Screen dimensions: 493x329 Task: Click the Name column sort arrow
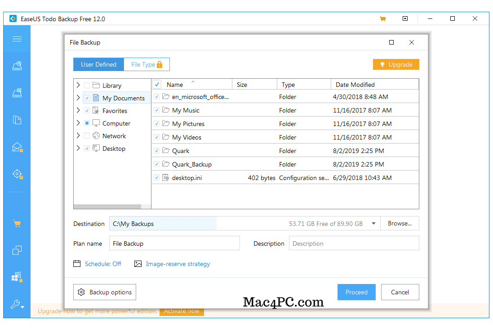193,81
